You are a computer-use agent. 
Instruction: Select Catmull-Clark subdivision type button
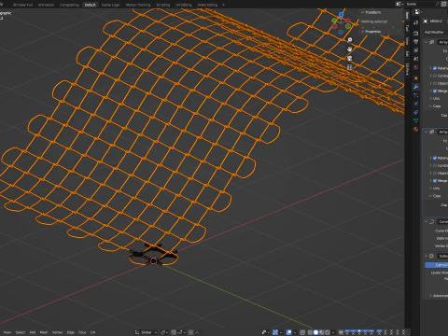point(437,265)
